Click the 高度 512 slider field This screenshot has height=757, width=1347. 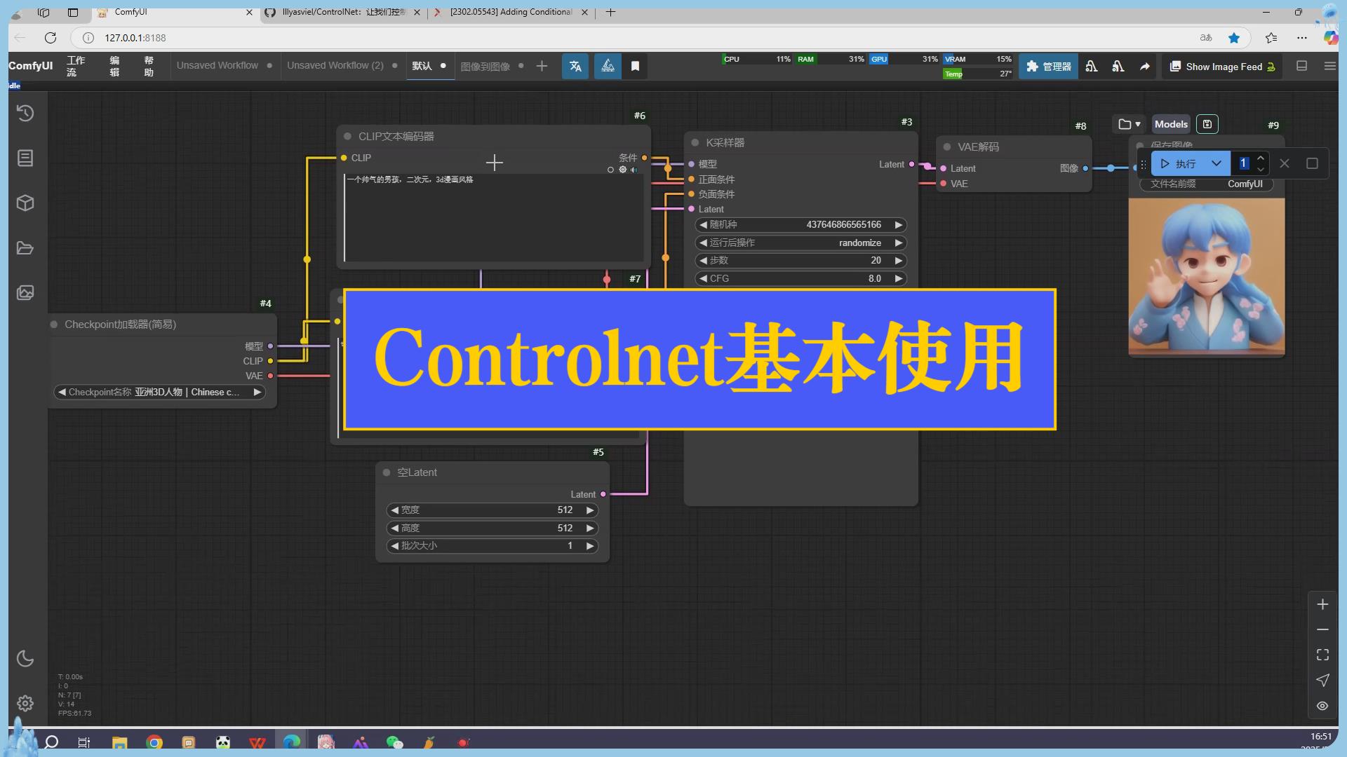492,528
